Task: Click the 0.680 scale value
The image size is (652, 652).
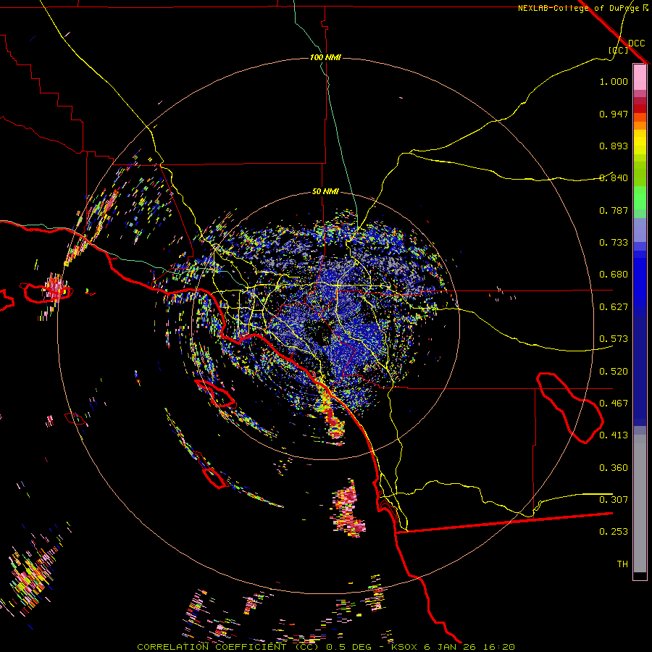Action: click(x=614, y=275)
